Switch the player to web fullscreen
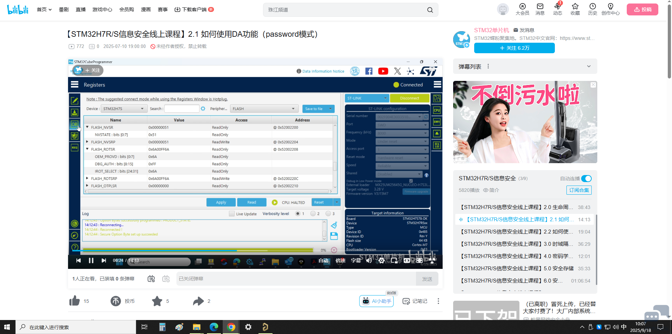Screen dimensions: 672x334 [x=419, y=260]
